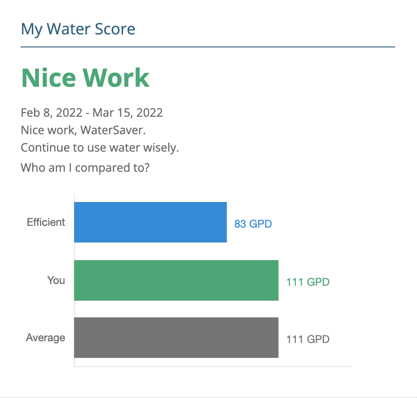Click the green Nice Work heading
The height and width of the screenshot is (398, 417).
tap(85, 78)
